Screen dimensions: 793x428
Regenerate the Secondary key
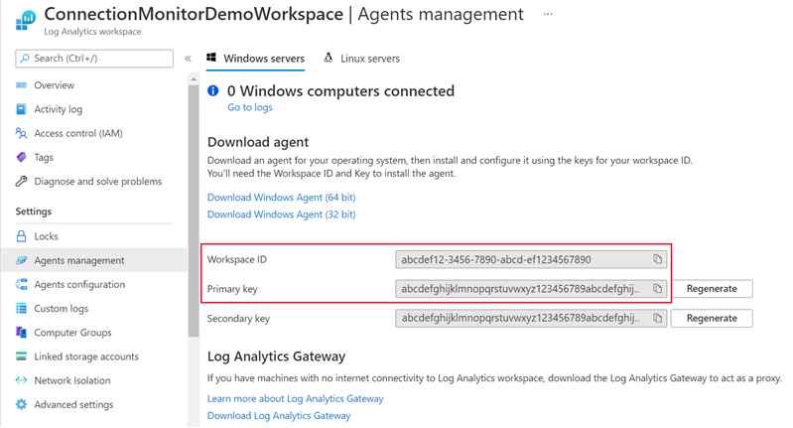(711, 319)
